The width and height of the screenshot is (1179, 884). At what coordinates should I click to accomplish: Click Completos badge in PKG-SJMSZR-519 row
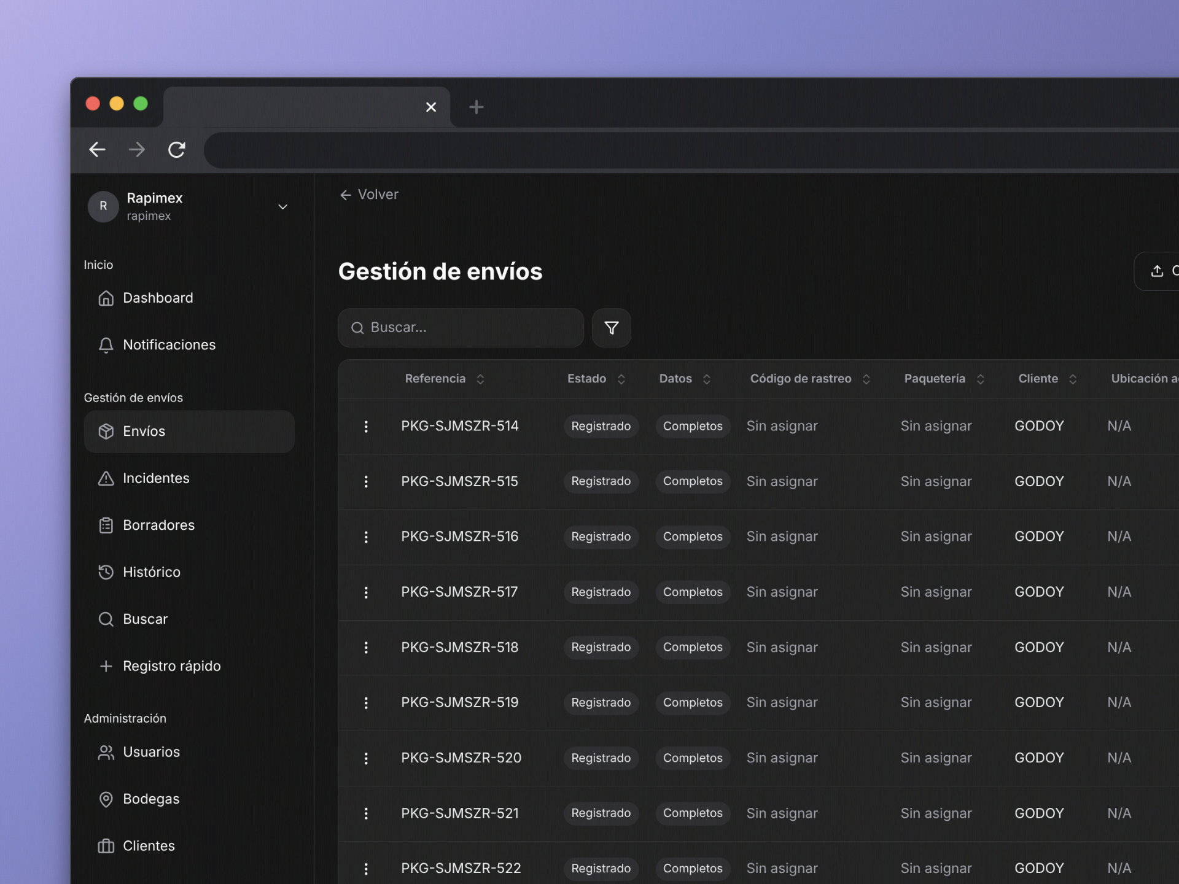(693, 703)
